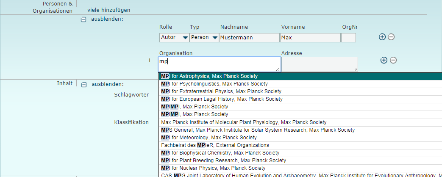442x177 pixels.
Task: Click the Organisation text field containing 'mp'
Action: (219, 64)
